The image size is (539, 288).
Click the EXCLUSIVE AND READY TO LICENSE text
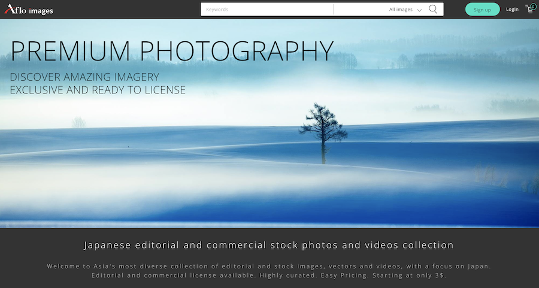(98, 90)
